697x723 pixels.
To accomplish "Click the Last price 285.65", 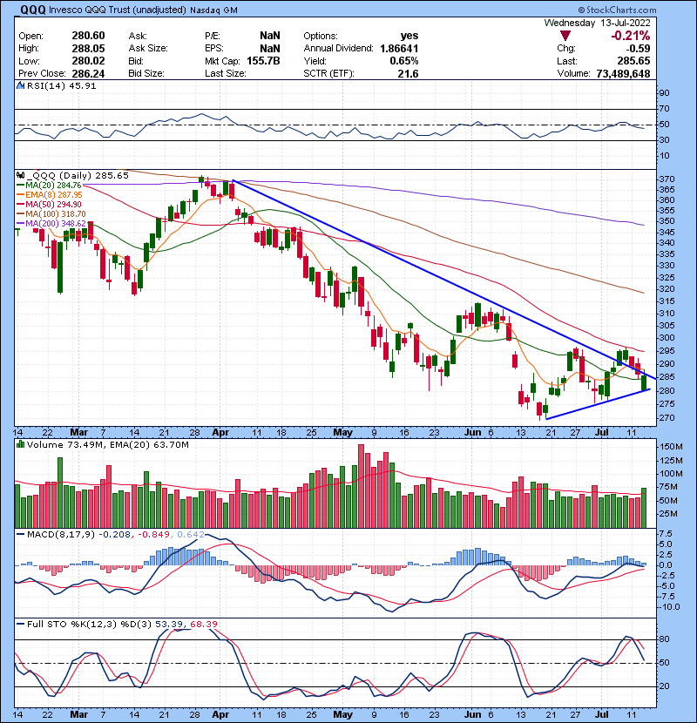I will pyautogui.click(x=633, y=61).
